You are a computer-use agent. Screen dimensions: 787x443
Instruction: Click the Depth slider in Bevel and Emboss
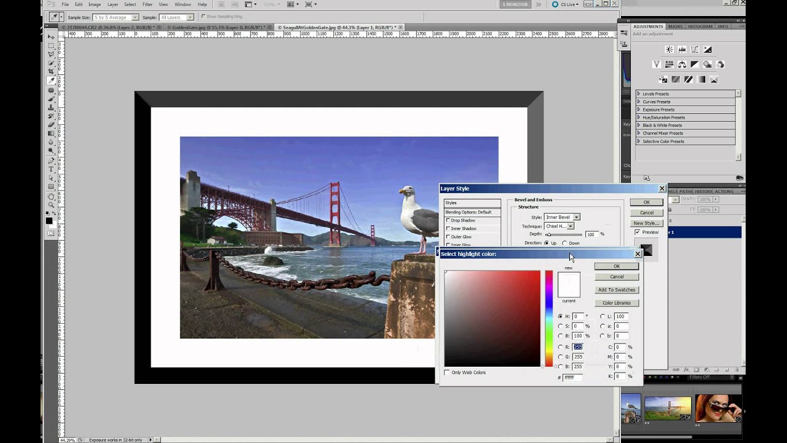(564, 234)
